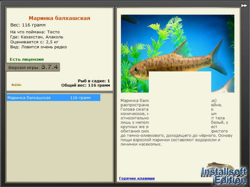Click the Рыб в садке: 1 counter
250x187 pixels.
94,81
